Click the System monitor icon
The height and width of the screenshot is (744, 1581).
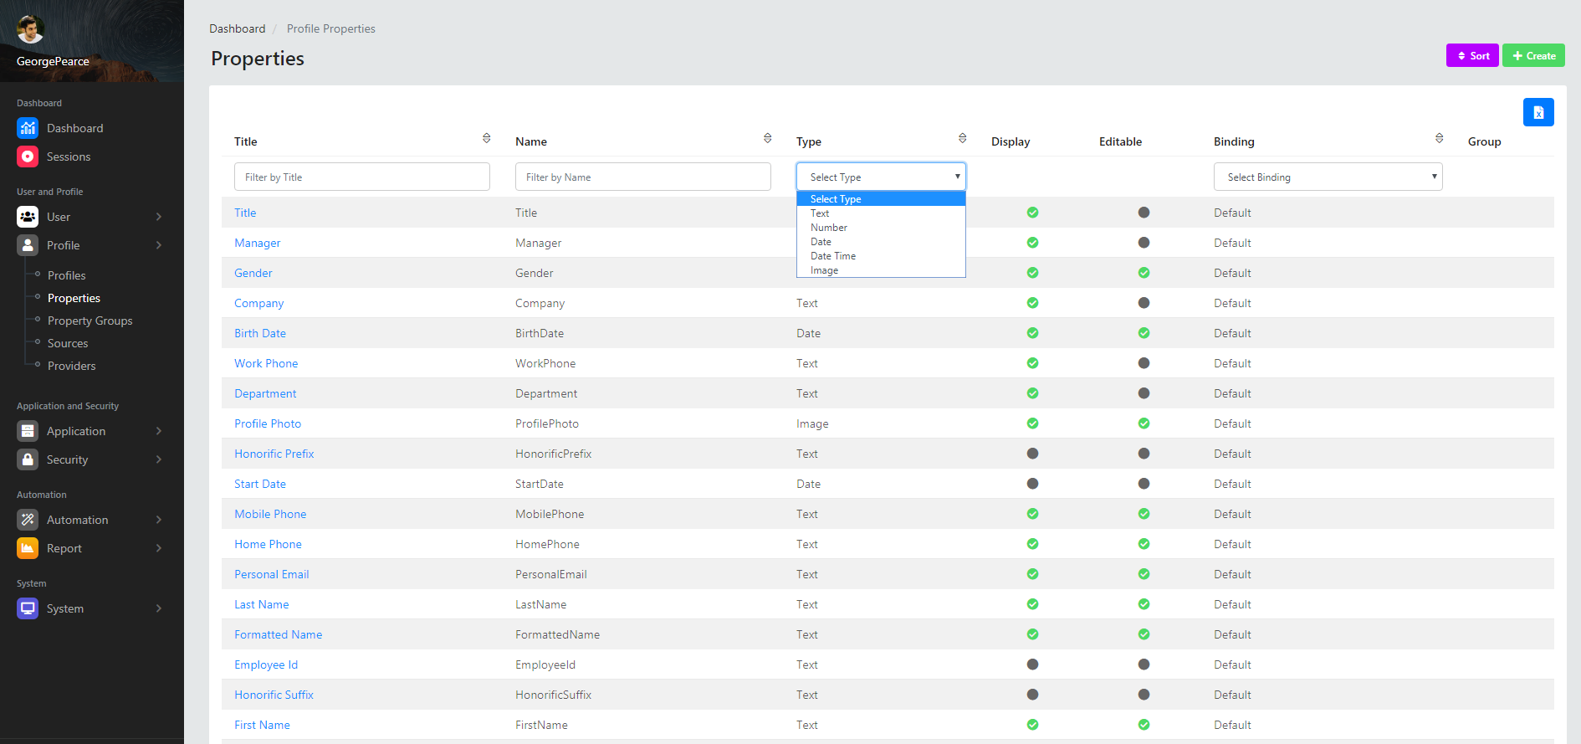coord(28,608)
